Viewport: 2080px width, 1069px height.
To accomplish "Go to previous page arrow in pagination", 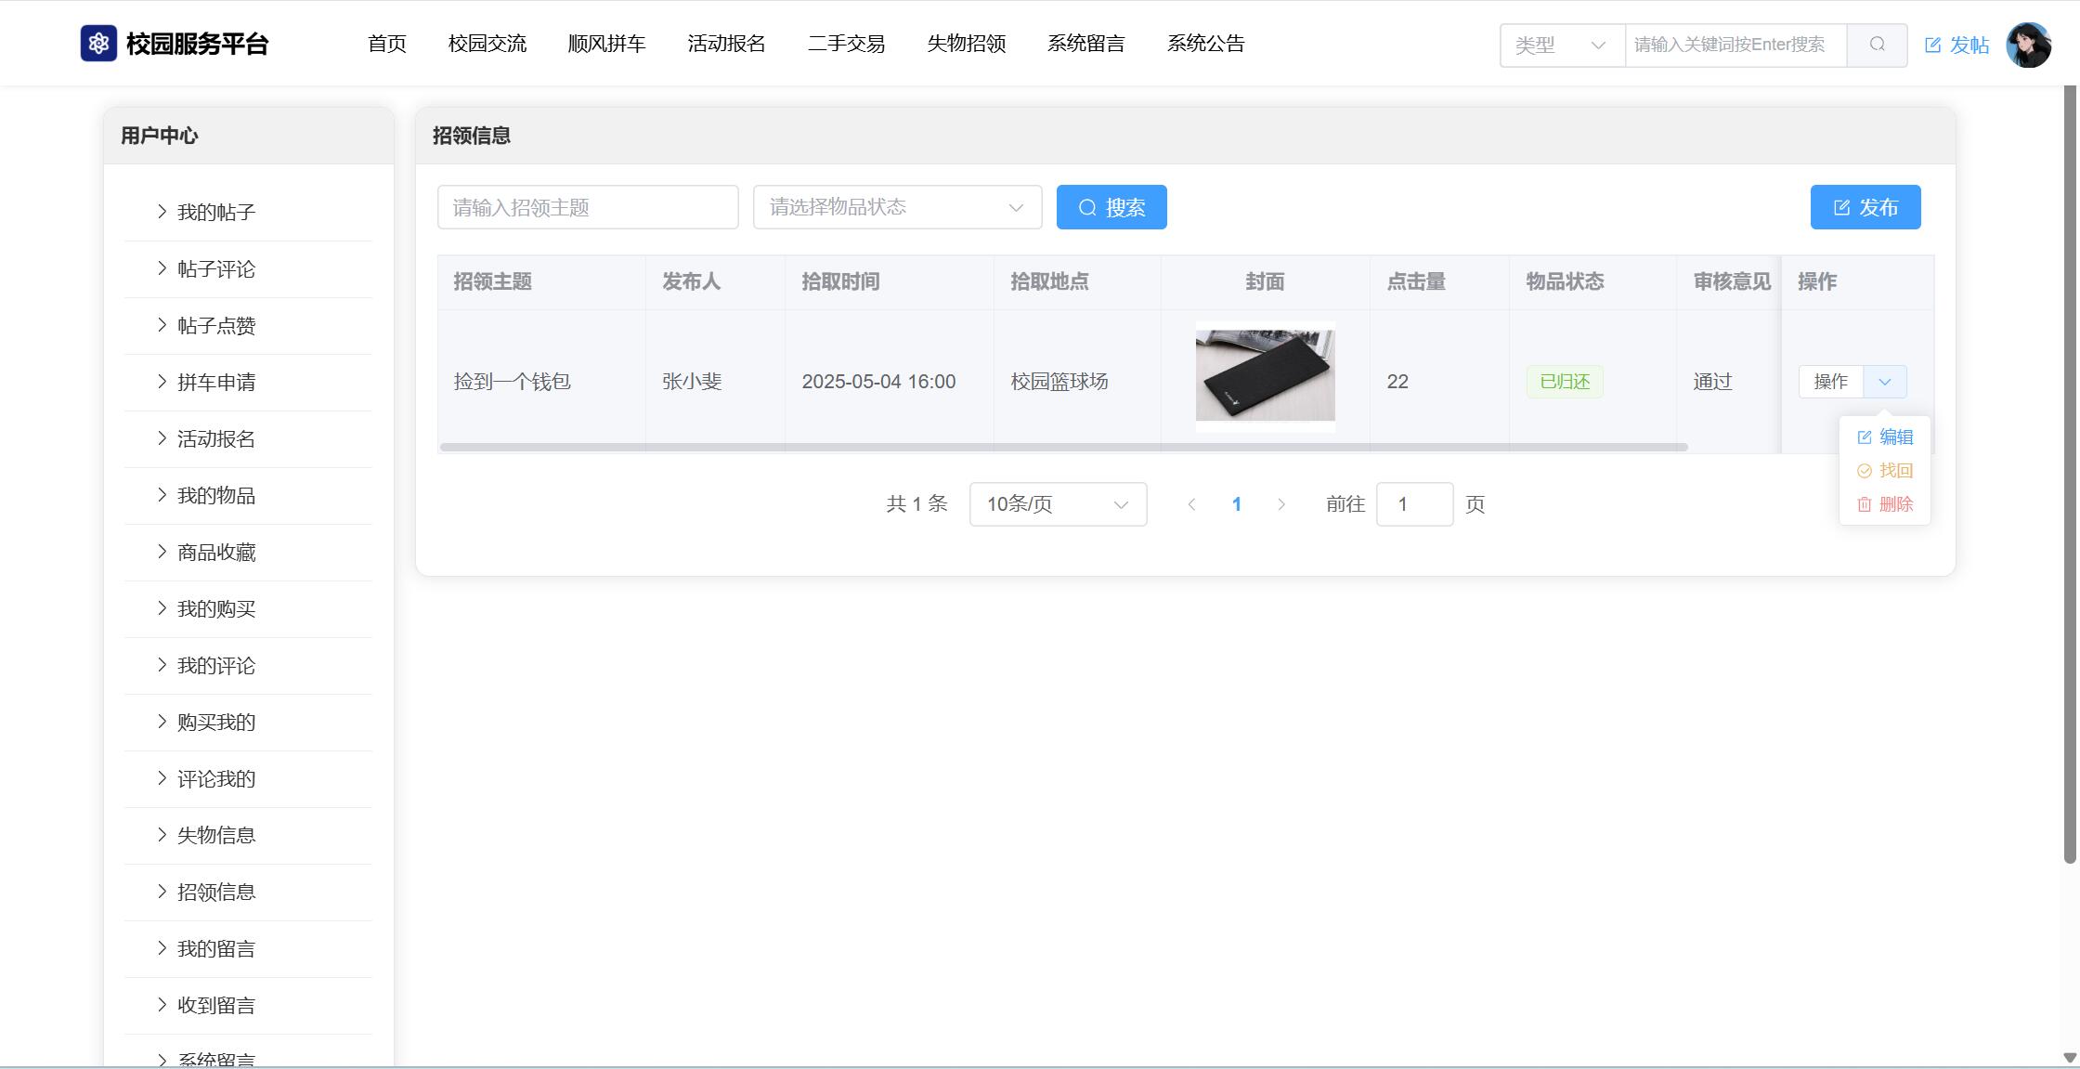I will pyautogui.click(x=1191, y=504).
